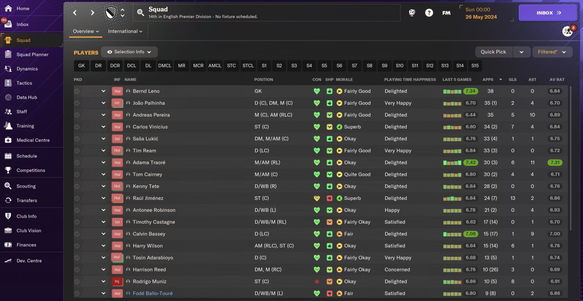
Task: Select the GK position tab
Action: point(82,66)
